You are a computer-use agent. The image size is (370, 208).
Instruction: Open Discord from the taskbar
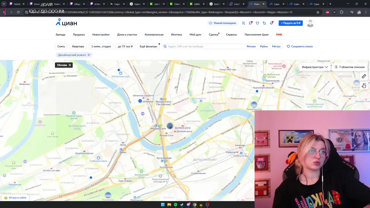pyautogui.click(x=188, y=205)
